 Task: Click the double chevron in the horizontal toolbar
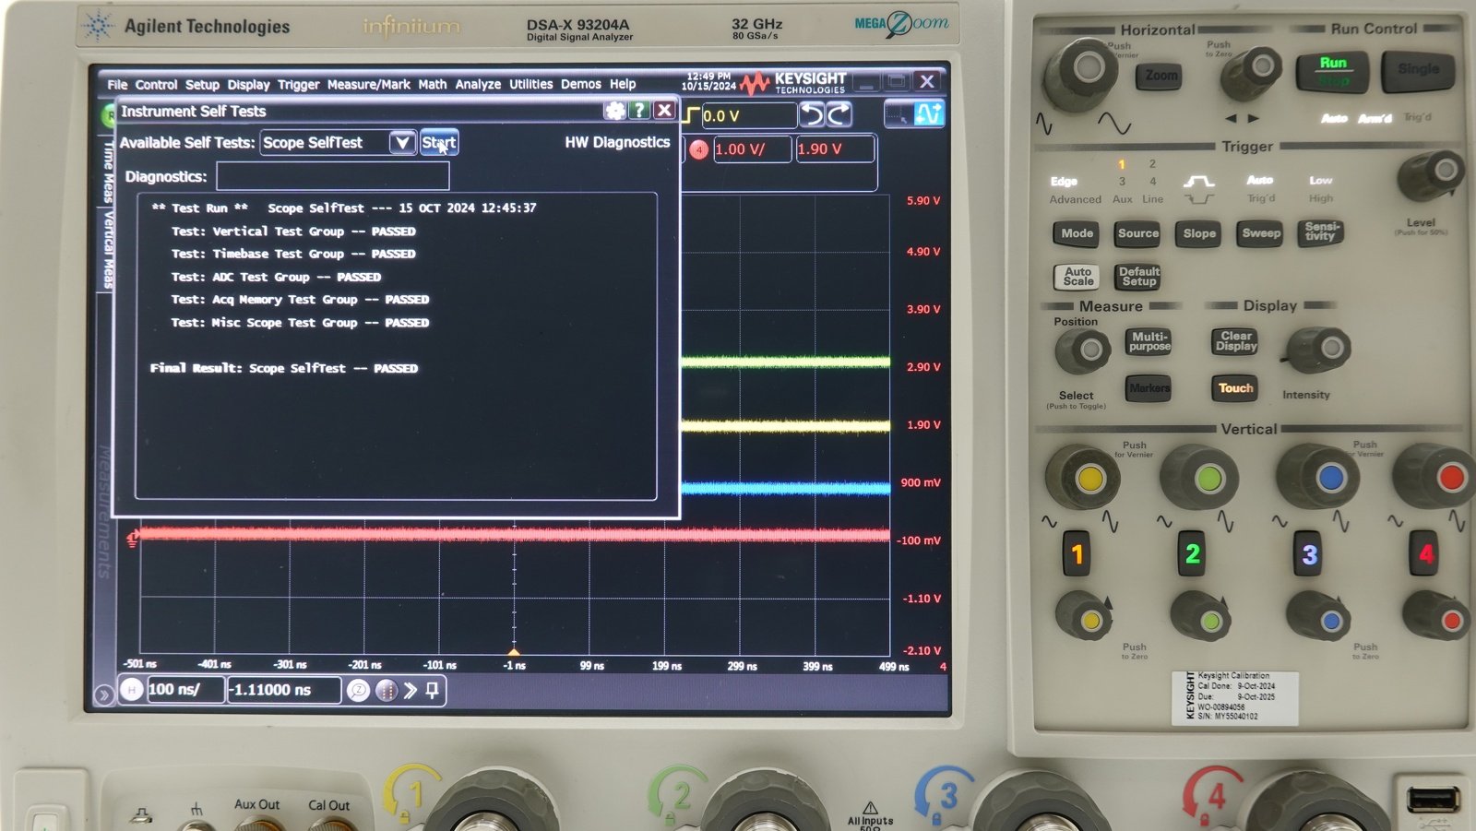[x=411, y=690]
